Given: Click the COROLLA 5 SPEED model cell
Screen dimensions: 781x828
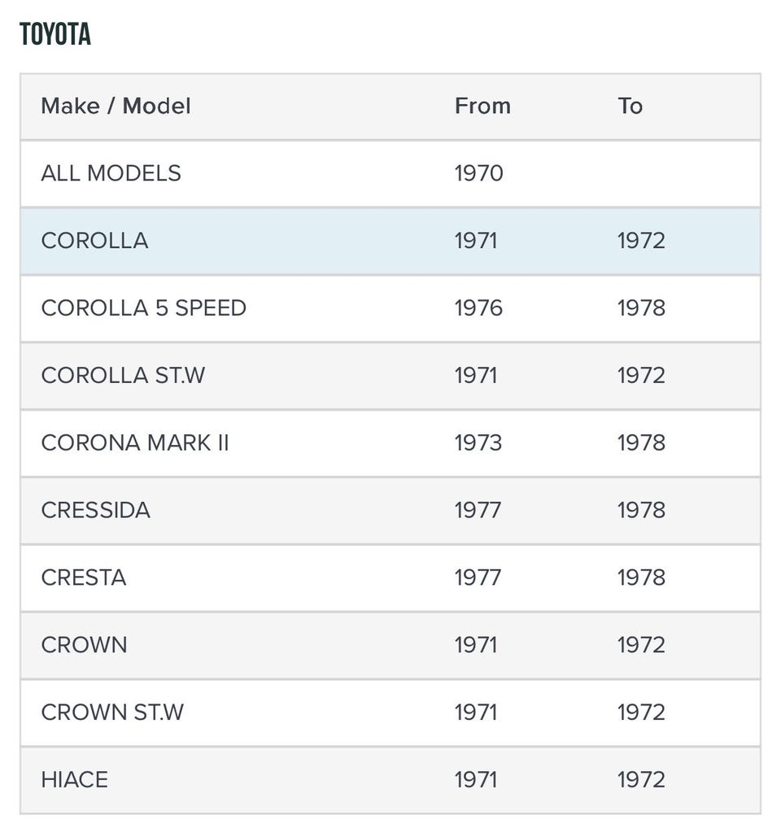Looking at the screenshot, I should [143, 308].
